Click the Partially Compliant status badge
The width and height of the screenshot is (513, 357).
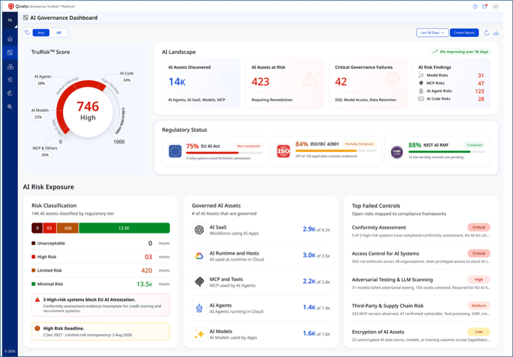(359, 144)
